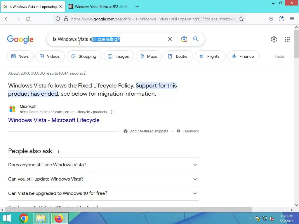The image size is (299, 224).
Task: Send Feedback on the featured snippet
Action: pos(190,131)
